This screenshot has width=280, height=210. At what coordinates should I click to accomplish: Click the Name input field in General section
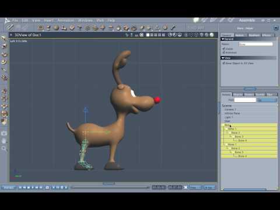point(256,44)
